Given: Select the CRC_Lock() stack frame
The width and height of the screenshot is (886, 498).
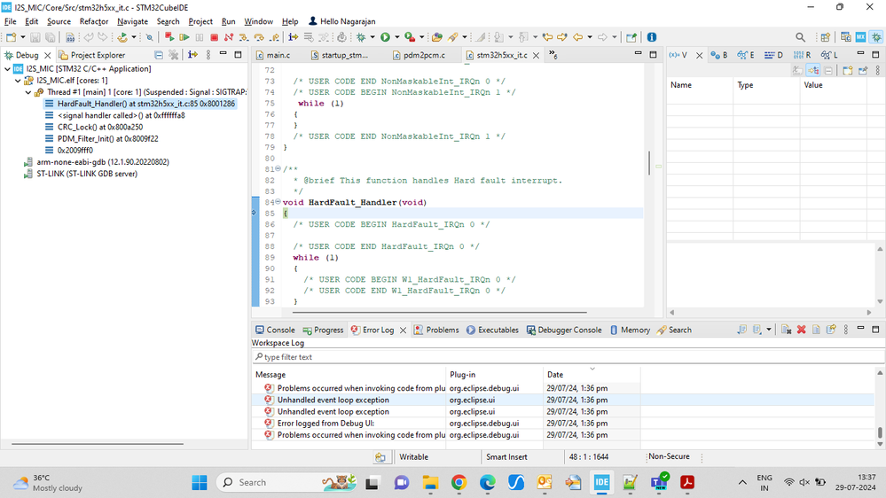Looking at the screenshot, I should [x=98, y=128].
